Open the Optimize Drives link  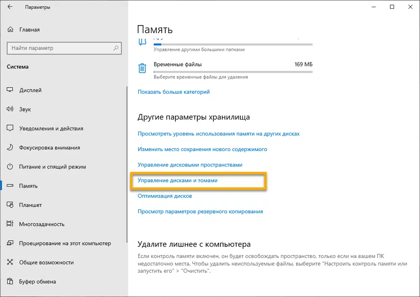tap(165, 196)
